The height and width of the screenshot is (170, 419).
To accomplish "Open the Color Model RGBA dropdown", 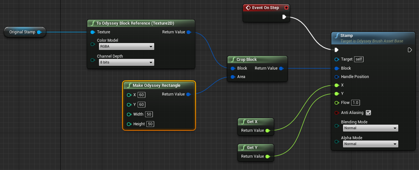I will [126, 47].
